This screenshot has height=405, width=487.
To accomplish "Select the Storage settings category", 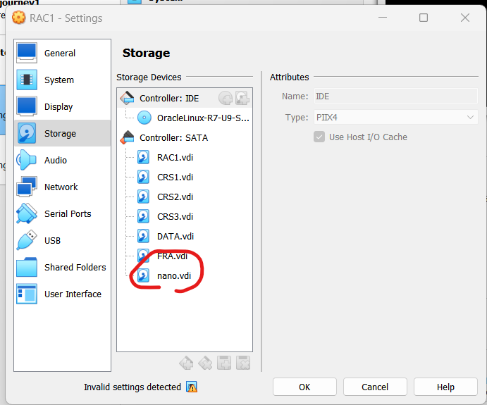I will (62, 133).
